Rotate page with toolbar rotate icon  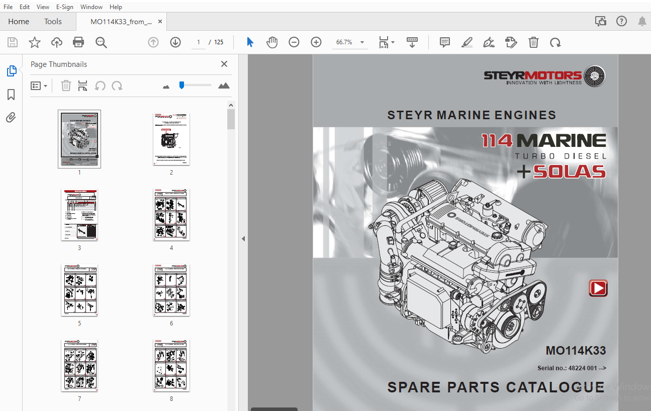tap(555, 42)
